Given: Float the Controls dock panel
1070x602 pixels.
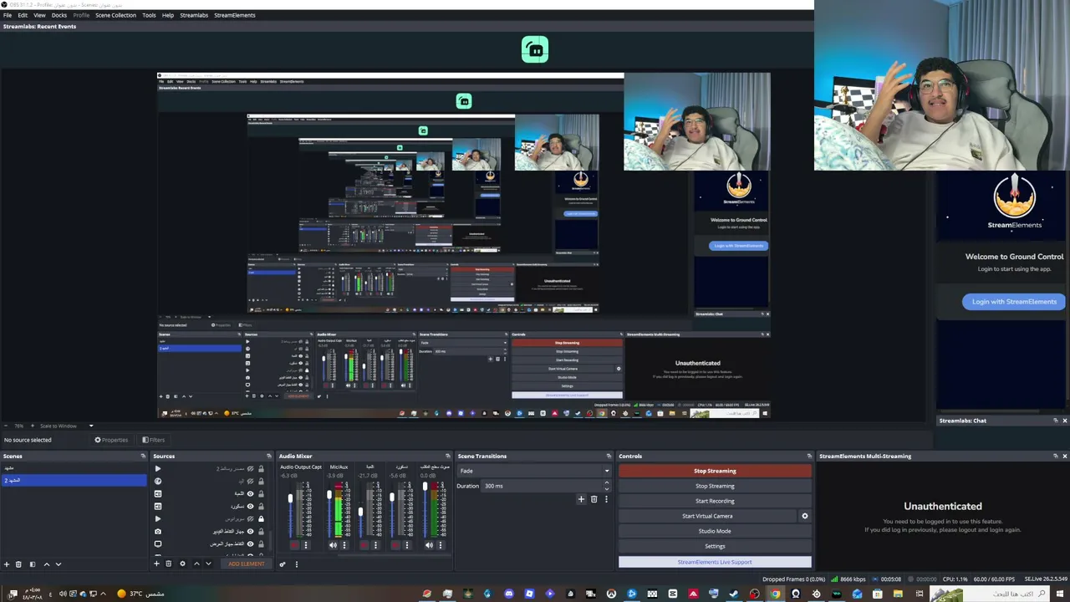Looking at the screenshot, I should [809, 457].
